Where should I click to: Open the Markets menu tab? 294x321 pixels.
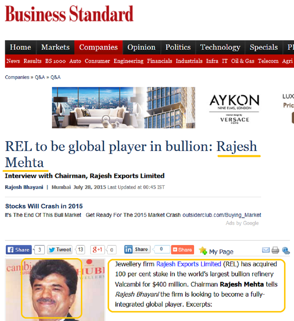pos(55,47)
